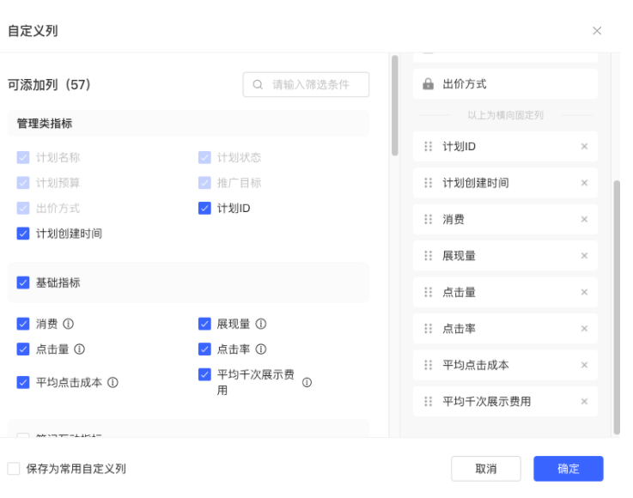Click the 自定义列 dialog title
This screenshot has height=498, width=633.
tap(33, 31)
